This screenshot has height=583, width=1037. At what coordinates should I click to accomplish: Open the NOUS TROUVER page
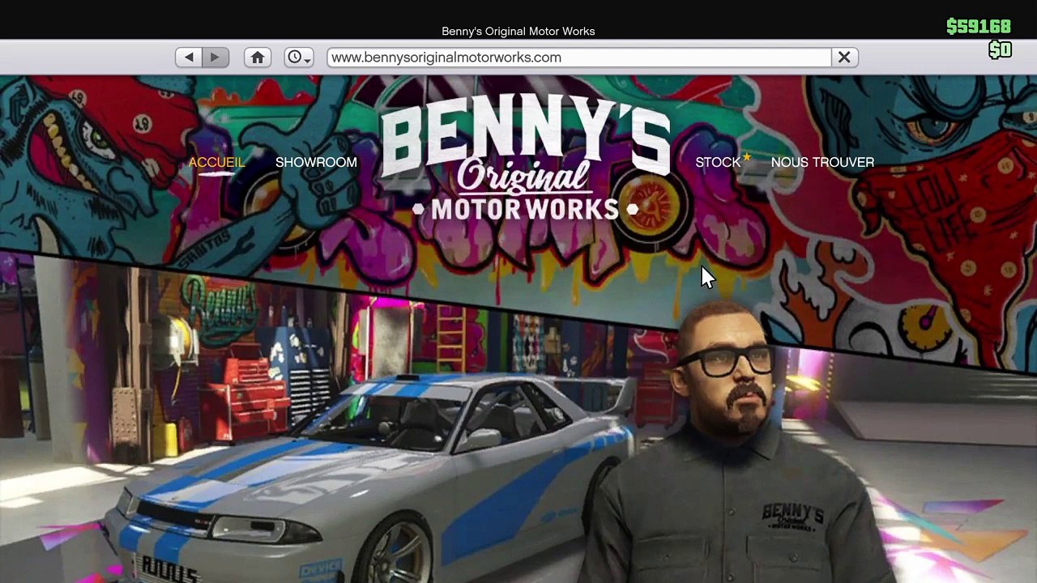point(822,162)
